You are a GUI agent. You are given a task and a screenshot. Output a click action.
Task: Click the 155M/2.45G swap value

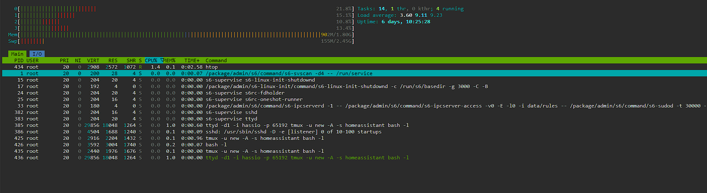pyautogui.click(x=337, y=41)
